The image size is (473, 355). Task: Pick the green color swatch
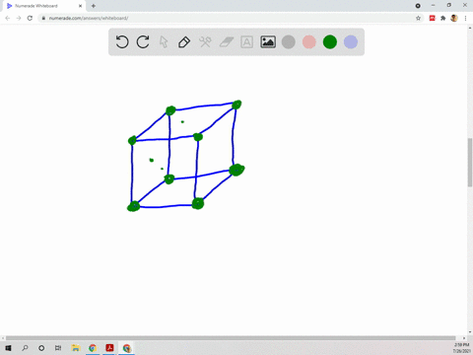click(x=330, y=42)
